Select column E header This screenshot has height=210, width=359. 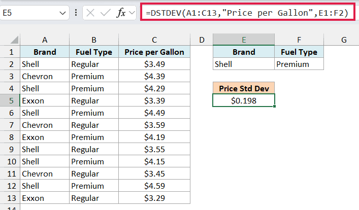click(x=244, y=40)
